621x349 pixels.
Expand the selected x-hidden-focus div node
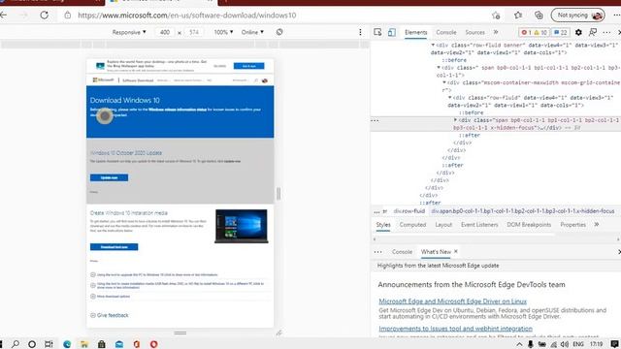(455, 119)
